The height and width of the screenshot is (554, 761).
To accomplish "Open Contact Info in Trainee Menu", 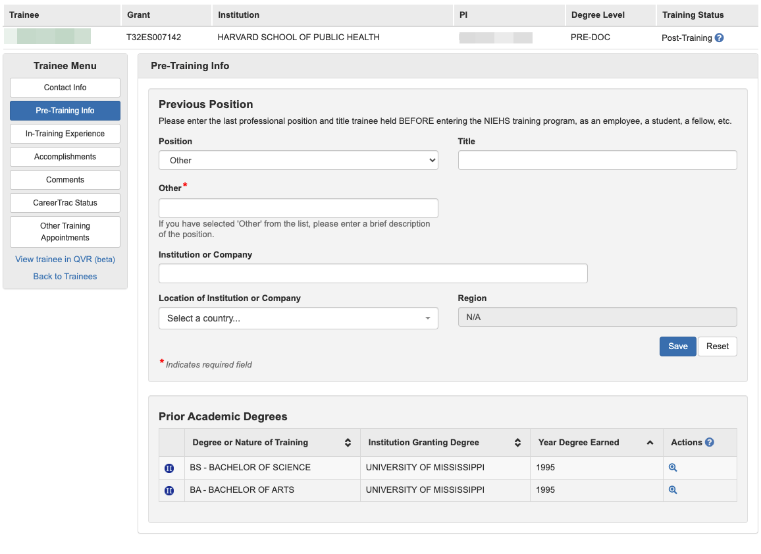I will [65, 88].
